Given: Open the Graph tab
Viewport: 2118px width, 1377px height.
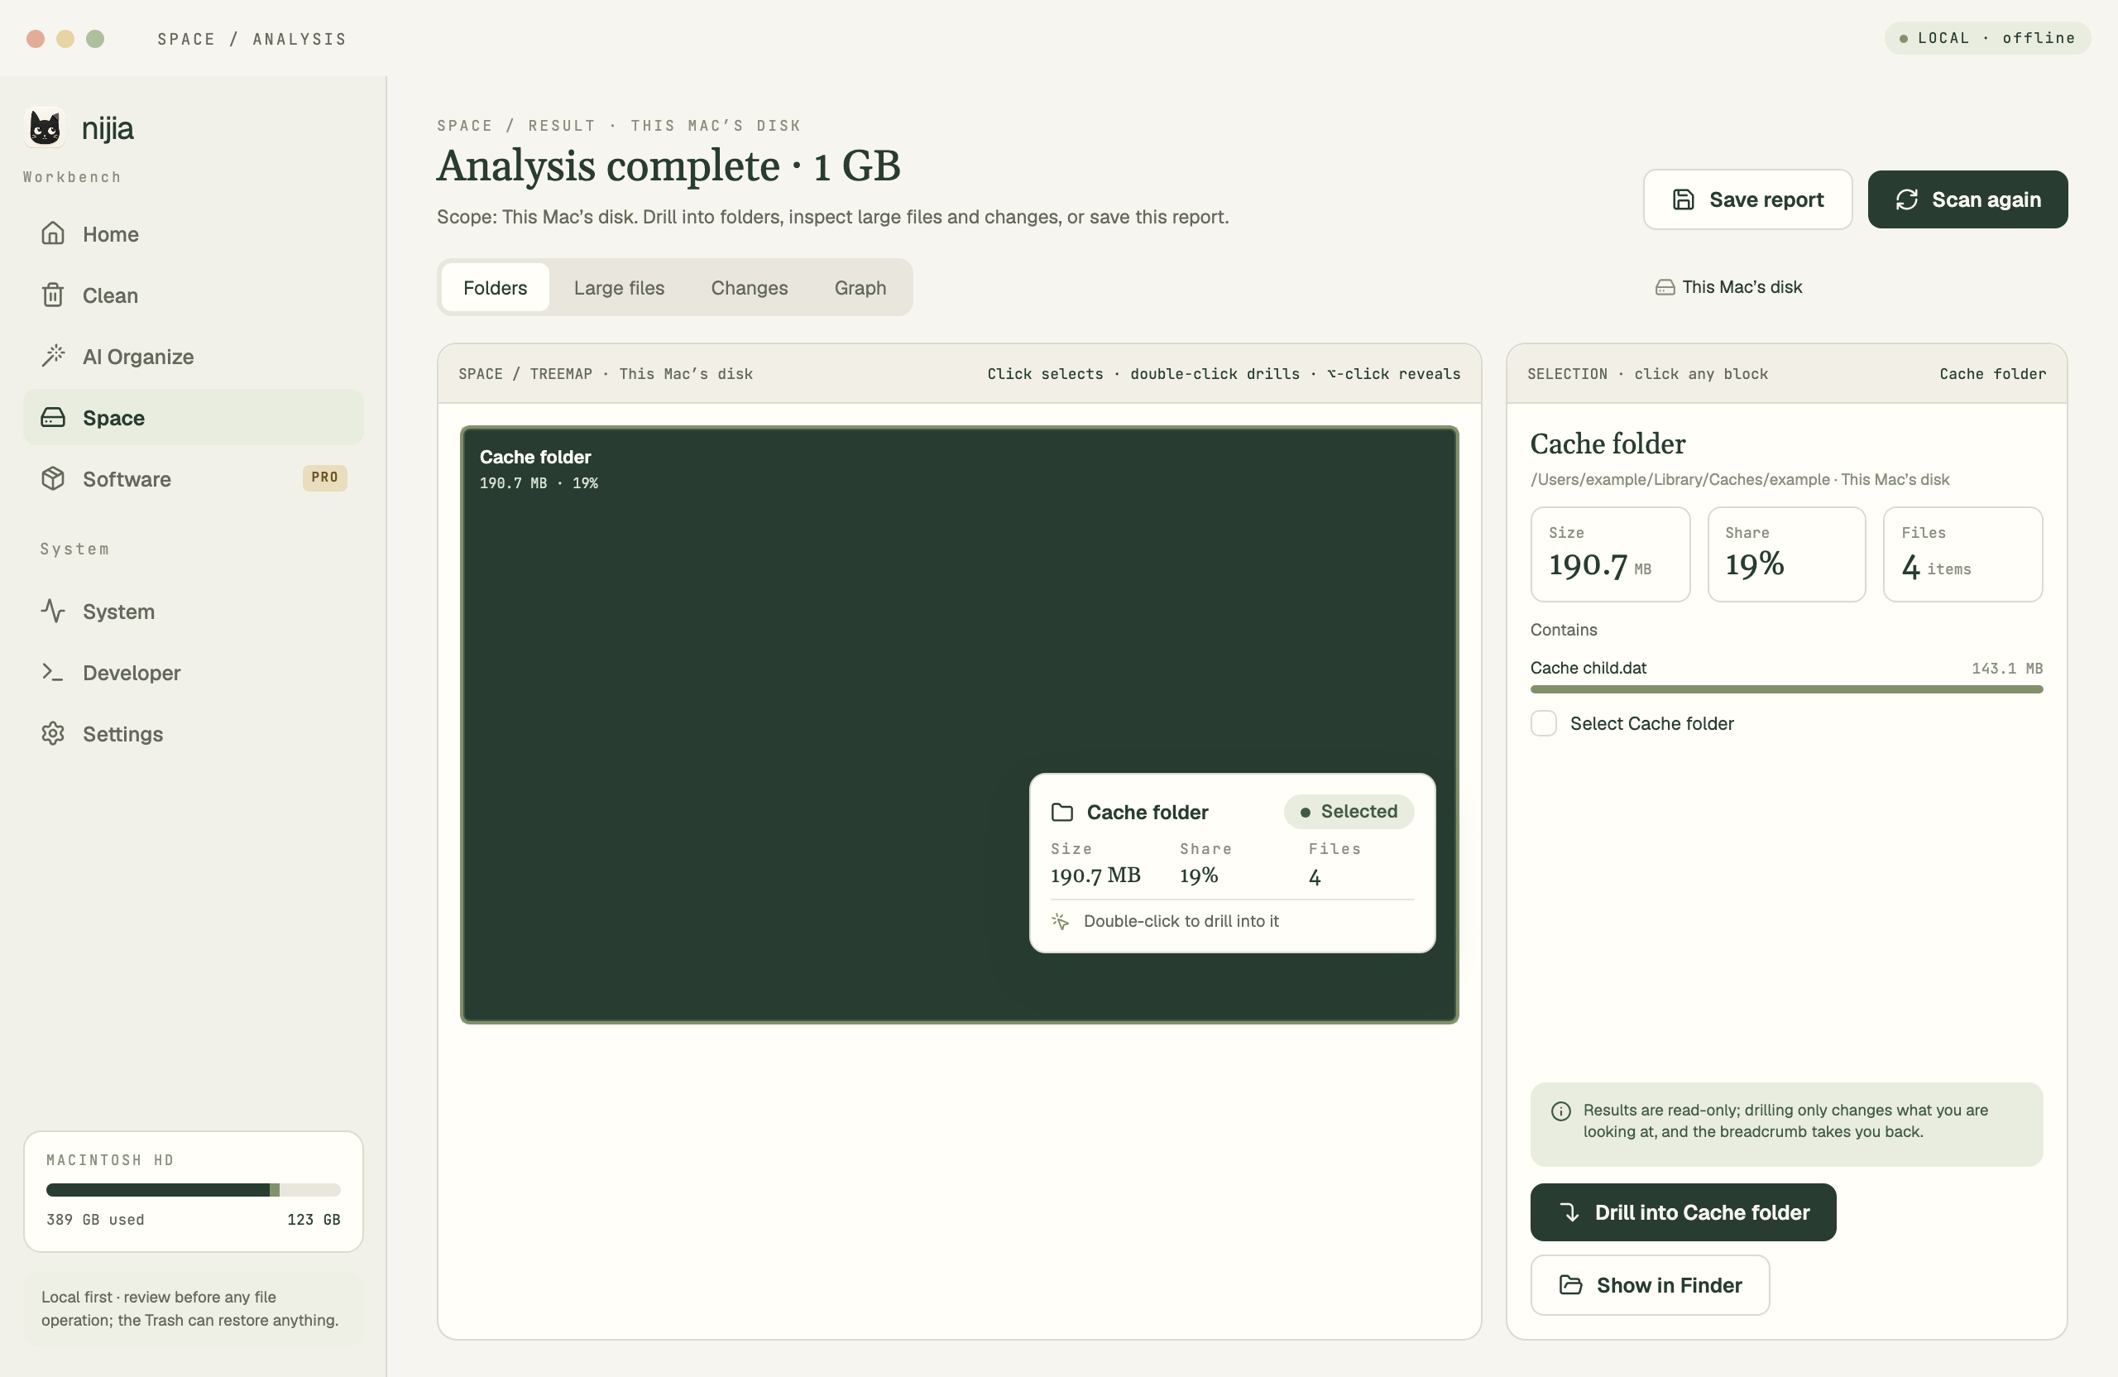Looking at the screenshot, I should (860, 287).
